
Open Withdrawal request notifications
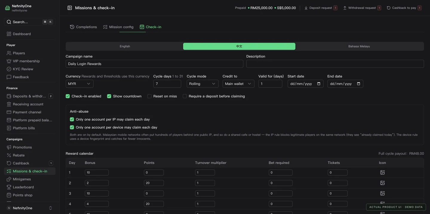[362, 8]
